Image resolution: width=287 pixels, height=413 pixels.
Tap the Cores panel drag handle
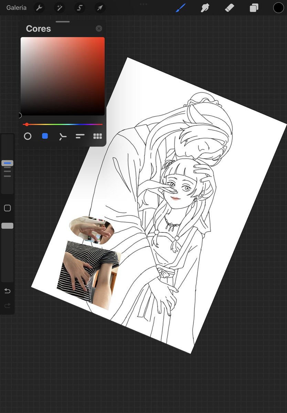pyautogui.click(x=63, y=22)
